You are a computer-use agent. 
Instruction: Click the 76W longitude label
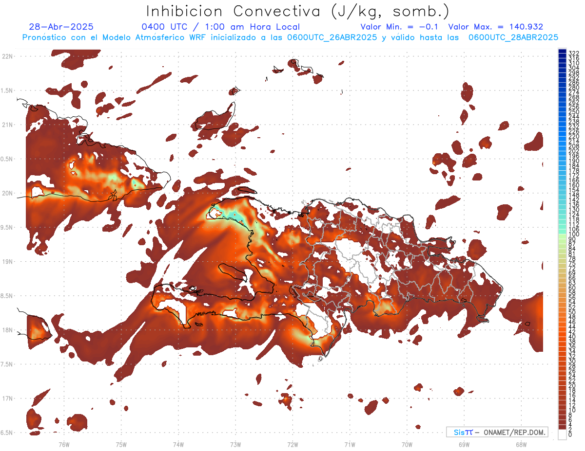click(x=64, y=444)
